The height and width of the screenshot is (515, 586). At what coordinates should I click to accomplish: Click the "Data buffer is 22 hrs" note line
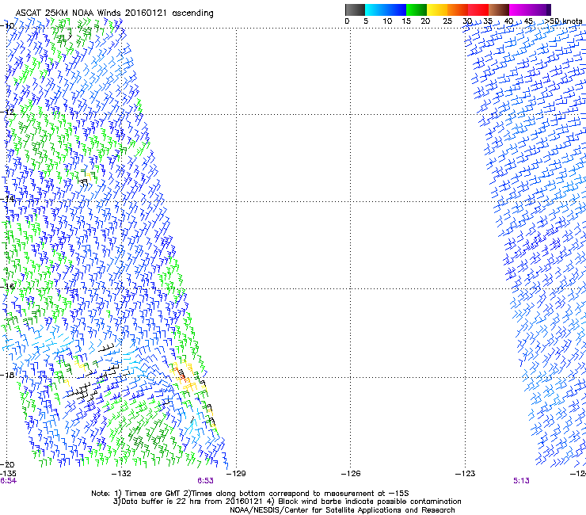click(x=287, y=502)
